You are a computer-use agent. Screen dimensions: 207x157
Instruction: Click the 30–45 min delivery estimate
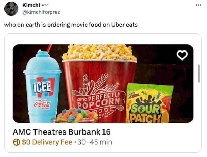click(95, 142)
